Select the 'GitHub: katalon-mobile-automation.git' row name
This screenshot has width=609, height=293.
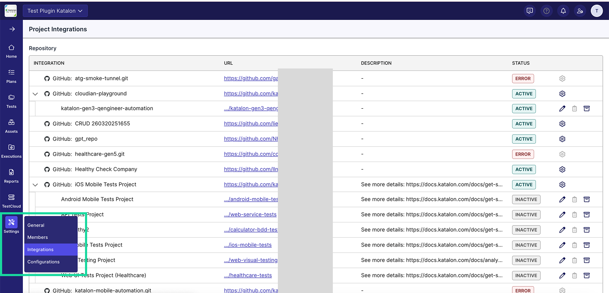click(x=102, y=290)
